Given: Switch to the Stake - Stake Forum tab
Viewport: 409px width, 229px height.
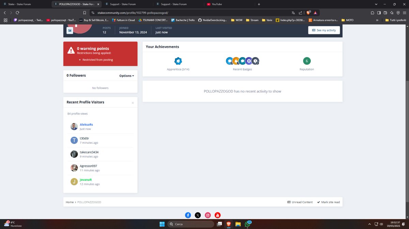Looking at the screenshot, I should point(26,4).
